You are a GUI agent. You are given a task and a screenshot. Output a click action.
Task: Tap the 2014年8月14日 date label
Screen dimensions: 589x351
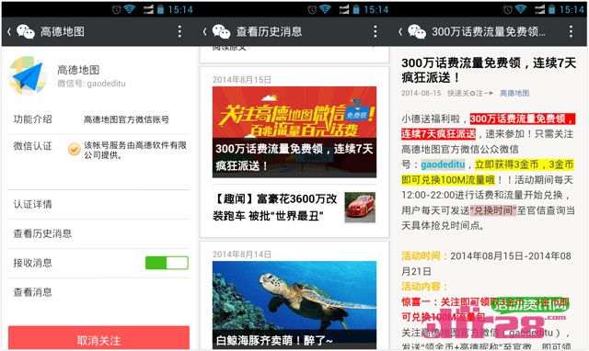click(242, 255)
